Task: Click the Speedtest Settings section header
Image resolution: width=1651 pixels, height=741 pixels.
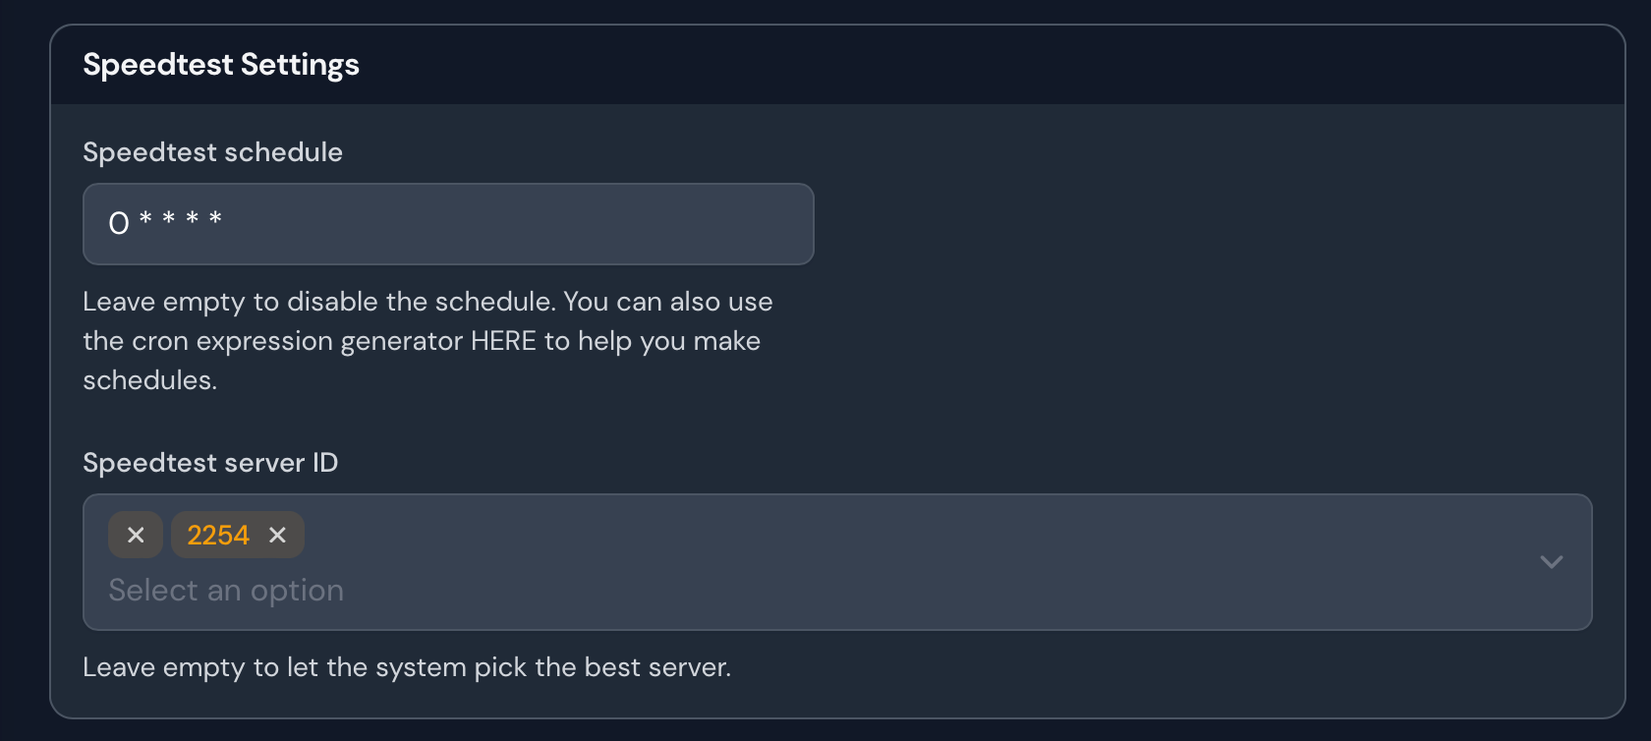Action: pos(221,65)
